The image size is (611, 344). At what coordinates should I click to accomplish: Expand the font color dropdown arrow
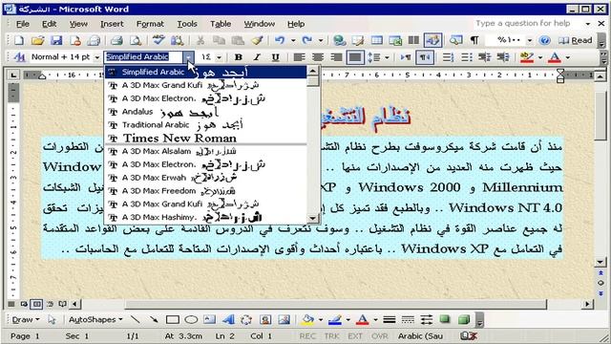pyautogui.click(x=568, y=57)
